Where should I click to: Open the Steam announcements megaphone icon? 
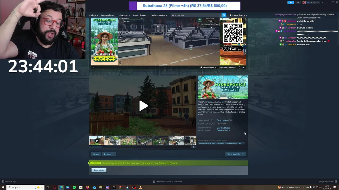[x=291, y=2]
